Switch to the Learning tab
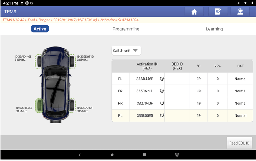 (x=214, y=29)
